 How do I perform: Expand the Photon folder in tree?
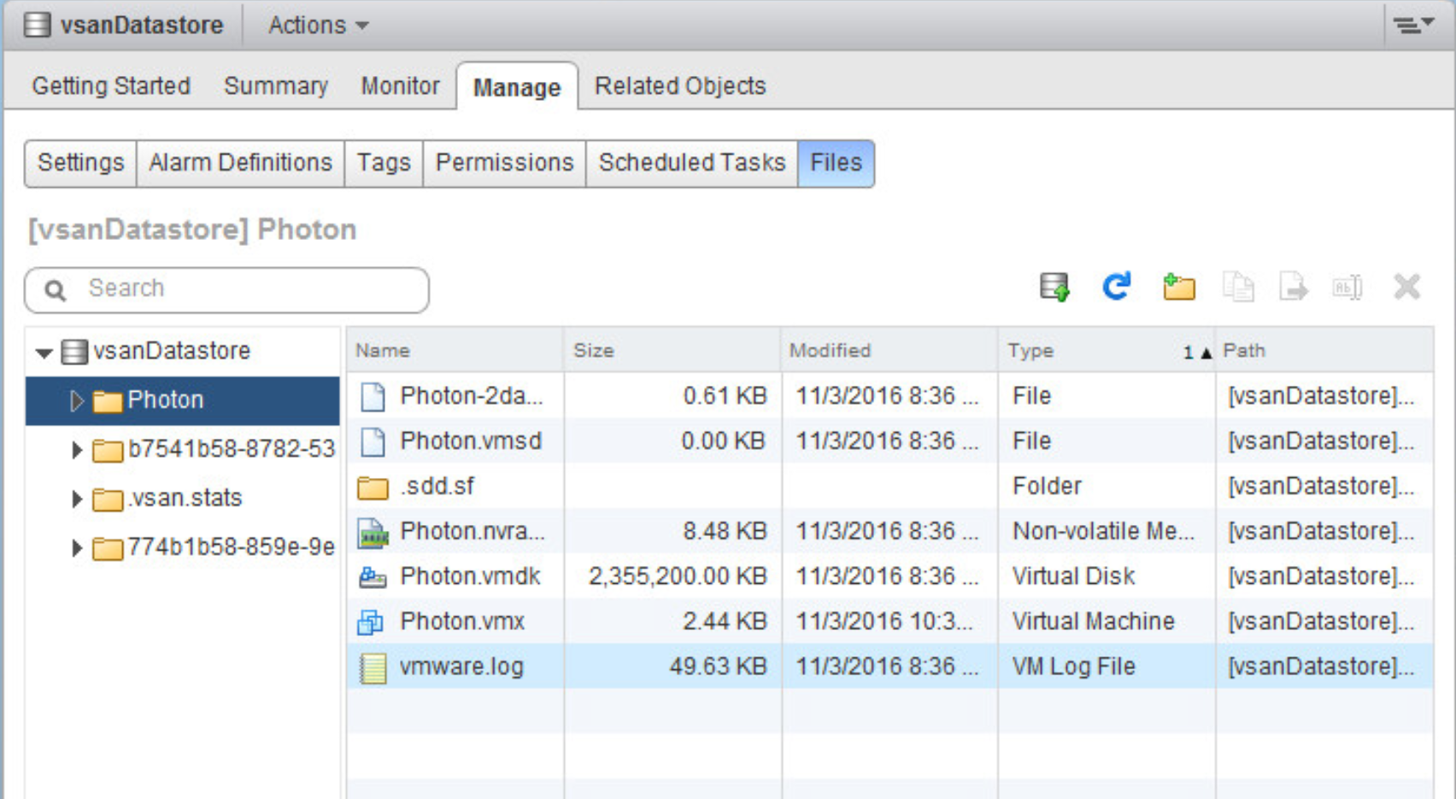pos(76,400)
